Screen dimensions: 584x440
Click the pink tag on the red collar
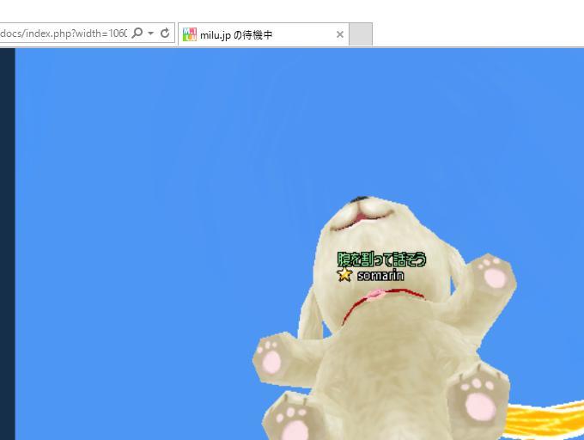point(376,296)
